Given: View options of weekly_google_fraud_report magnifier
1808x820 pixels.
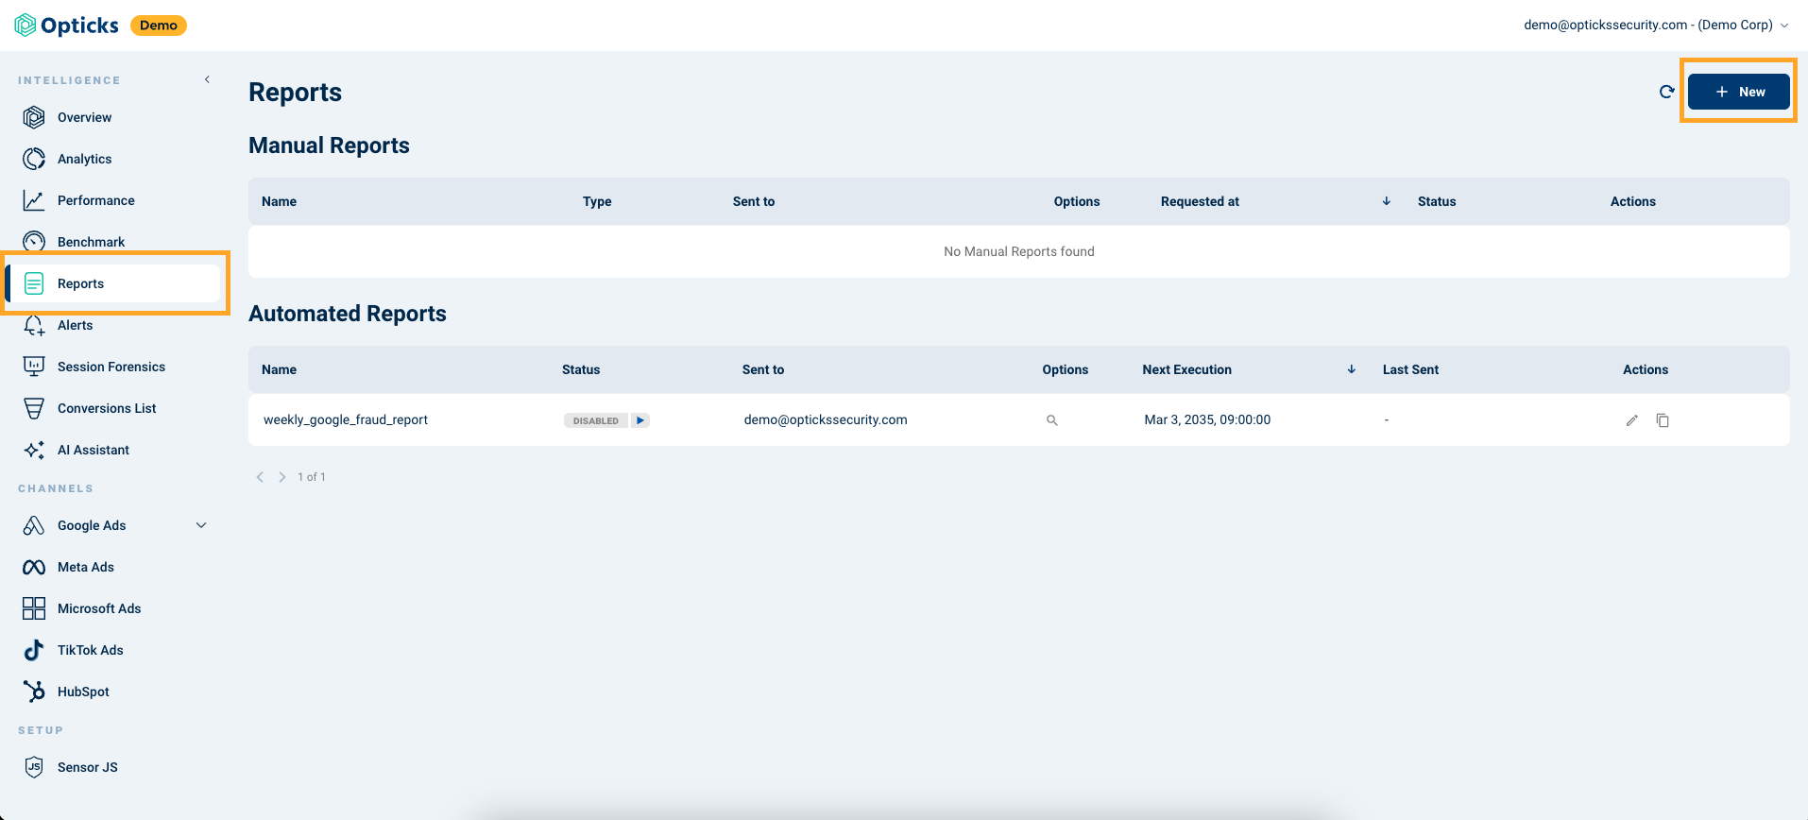Looking at the screenshot, I should click(x=1051, y=420).
